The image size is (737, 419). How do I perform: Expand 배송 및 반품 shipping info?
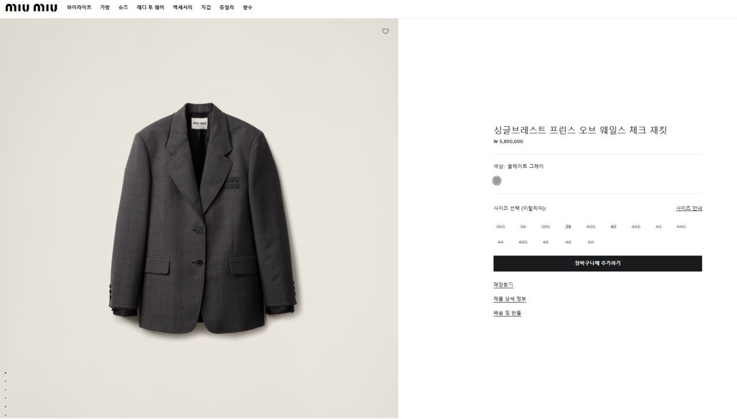coord(507,313)
